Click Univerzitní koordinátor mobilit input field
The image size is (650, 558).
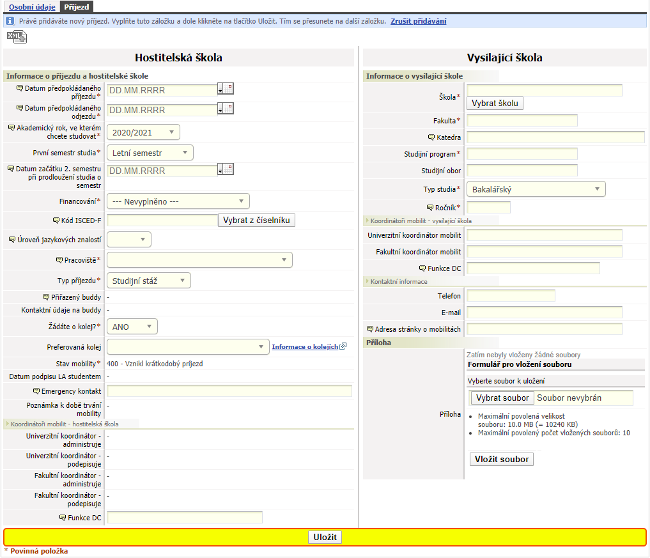[x=545, y=235]
